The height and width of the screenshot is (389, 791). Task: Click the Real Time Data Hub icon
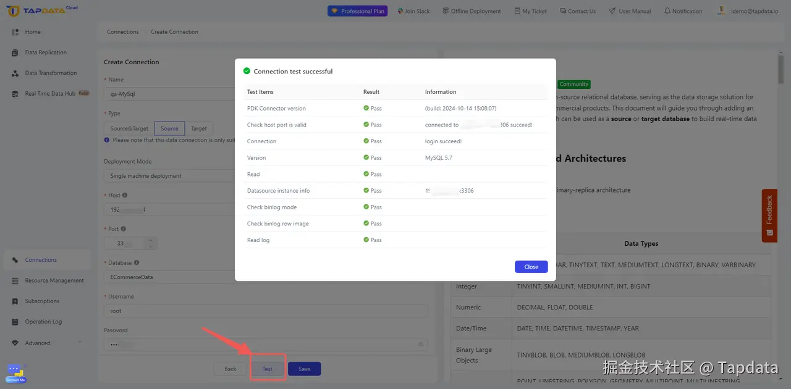coord(15,94)
